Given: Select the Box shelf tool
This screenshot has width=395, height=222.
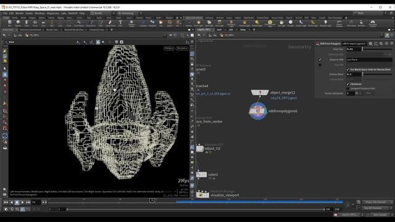Looking at the screenshot, I should (x=10, y=23).
